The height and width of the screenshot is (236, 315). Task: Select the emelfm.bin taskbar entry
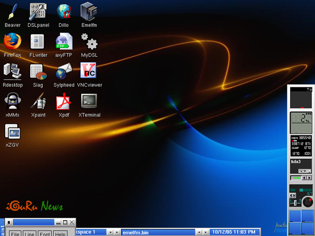(x=157, y=232)
